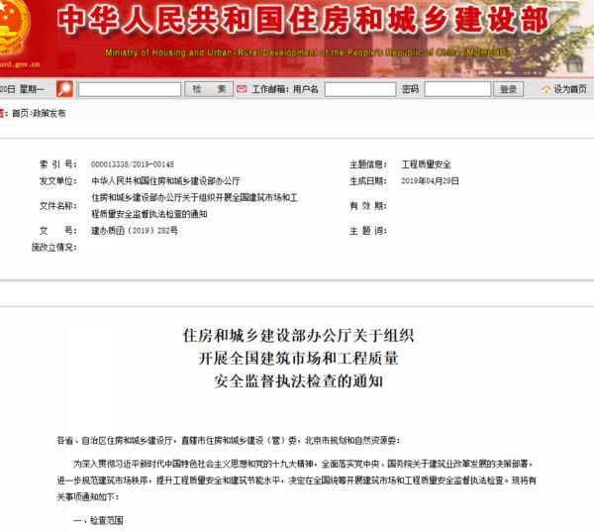594x532 pixels.
Task: Click the bold notice headline in the article
Action: tap(297, 358)
